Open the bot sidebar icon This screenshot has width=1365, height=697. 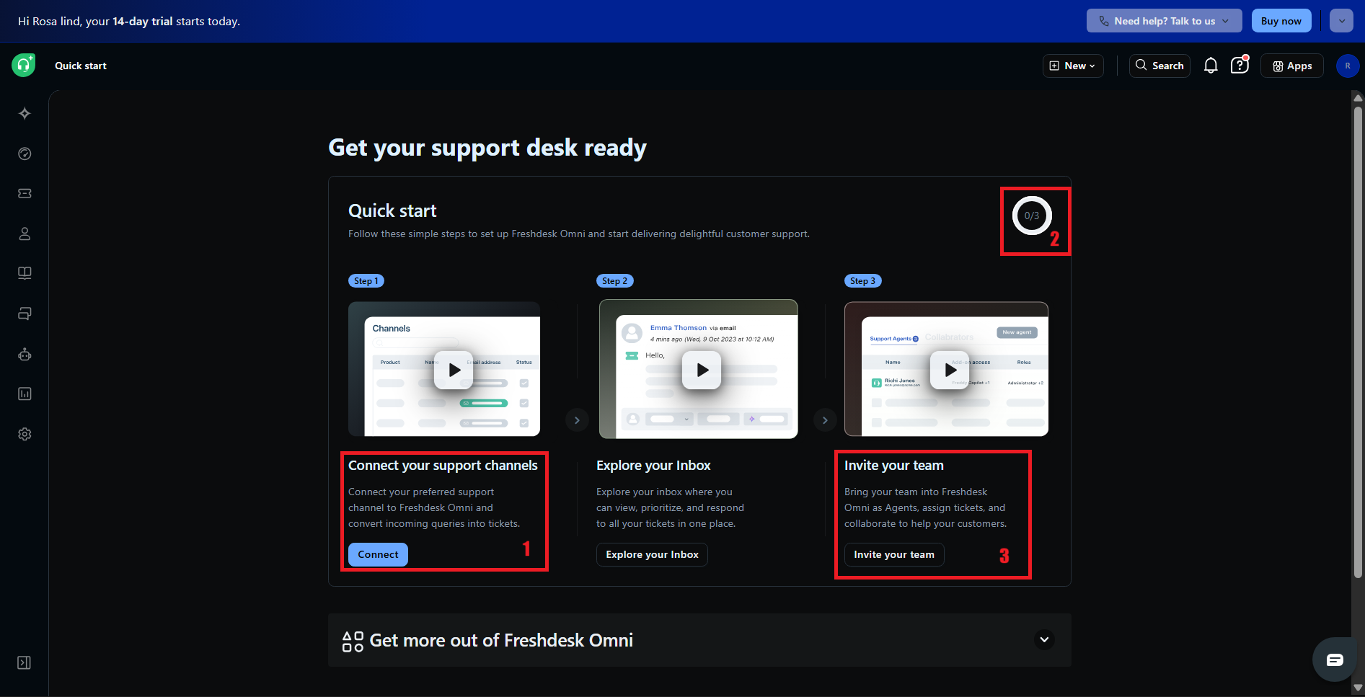(x=25, y=354)
